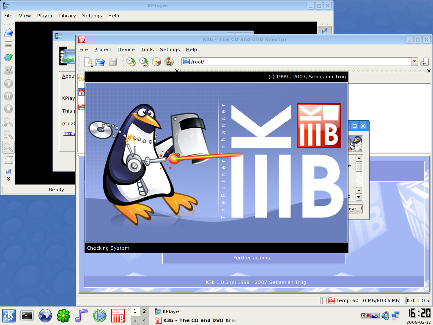This screenshot has height=325, width=433.
Task: Click the penguin thumbnail in small dialog
Action: tap(355, 143)
